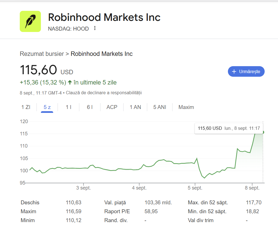Click the 3 sept. axis marker

tap(83, 188)
